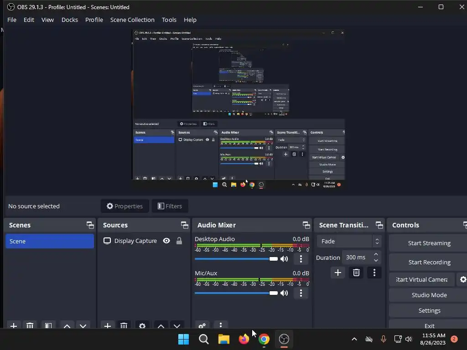This screenshot has width=467, height=350.
Task: Open the Fade transition dropdown
Action: (349, 242)
